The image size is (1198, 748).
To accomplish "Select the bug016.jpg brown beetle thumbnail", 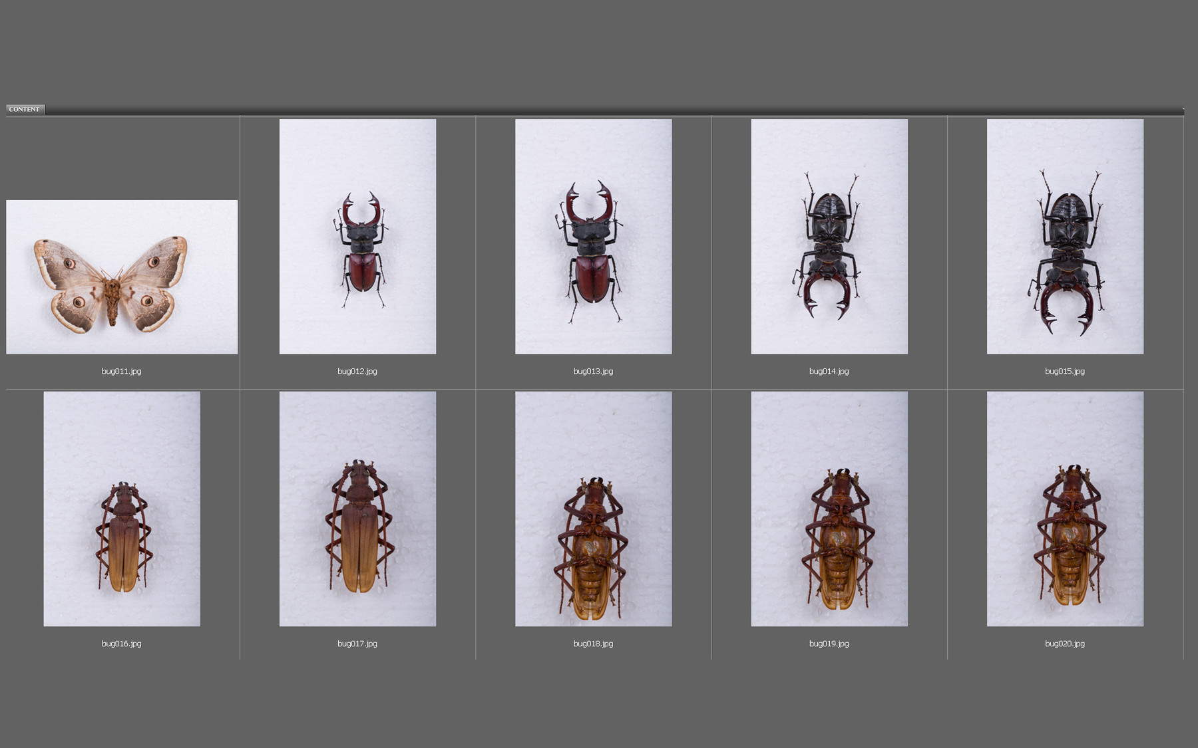I will (x=123, y=509).
